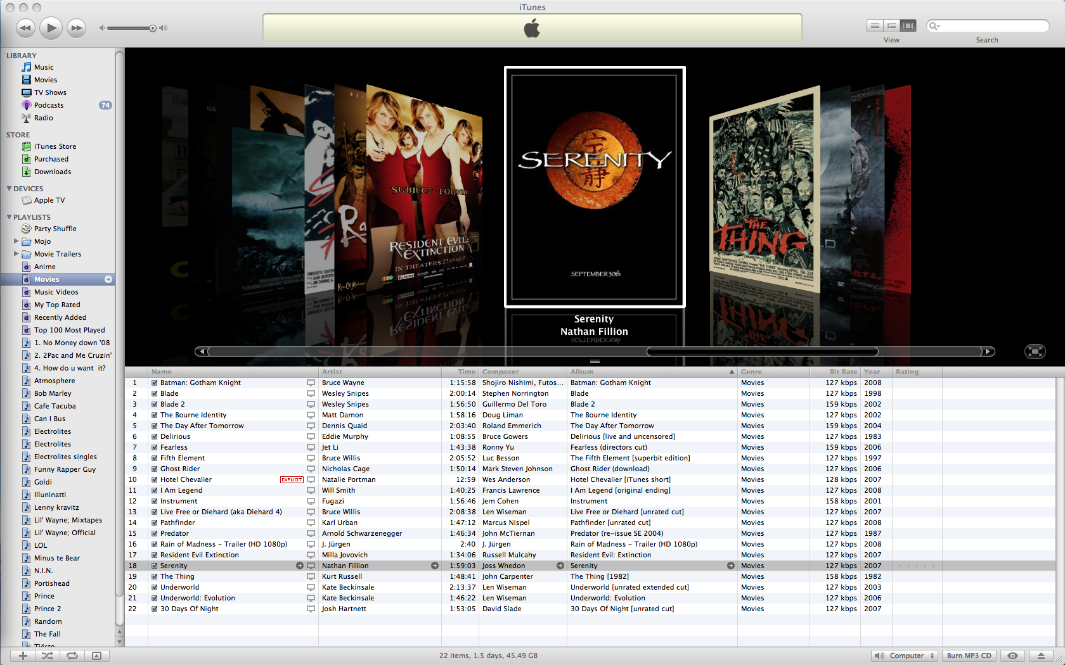
Task: Switch to Cover Flow view icon
Action: pos(908,25)
